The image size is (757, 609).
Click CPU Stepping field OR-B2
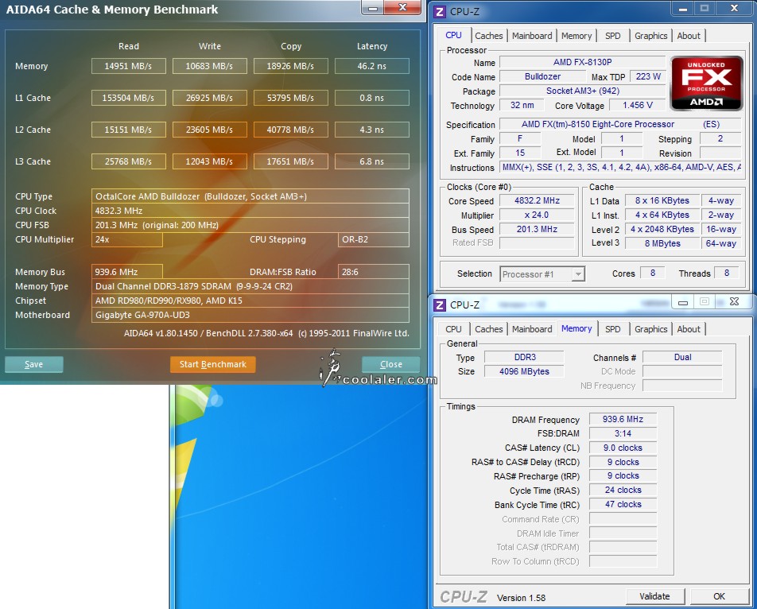pos(373,239)
